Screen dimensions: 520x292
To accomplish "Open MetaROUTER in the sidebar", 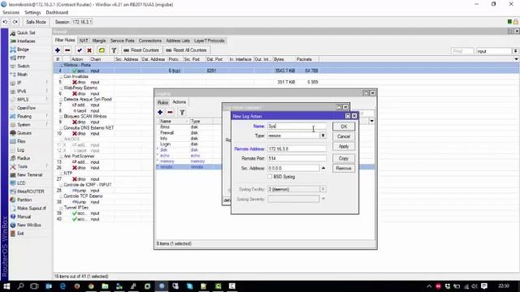I will coord(31,191).
